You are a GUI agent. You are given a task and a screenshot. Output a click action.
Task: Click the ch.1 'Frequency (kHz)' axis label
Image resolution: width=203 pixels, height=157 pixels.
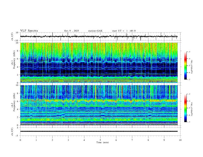(x=14, y=59)
